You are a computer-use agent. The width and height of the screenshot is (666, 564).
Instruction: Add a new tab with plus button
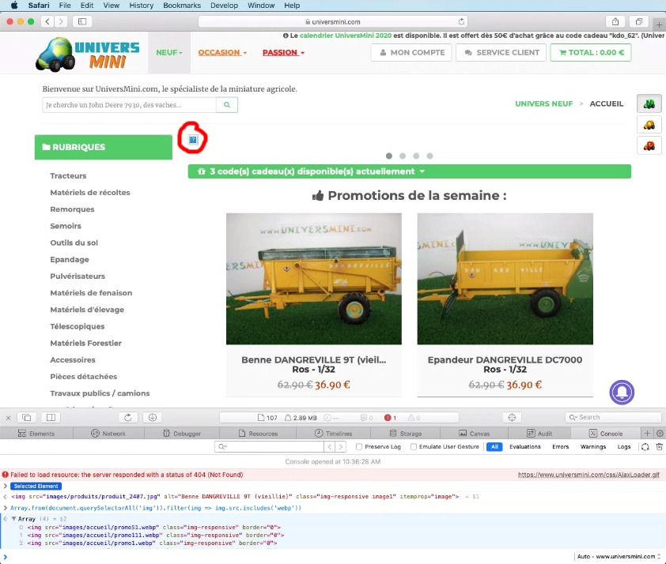point(659,24)
